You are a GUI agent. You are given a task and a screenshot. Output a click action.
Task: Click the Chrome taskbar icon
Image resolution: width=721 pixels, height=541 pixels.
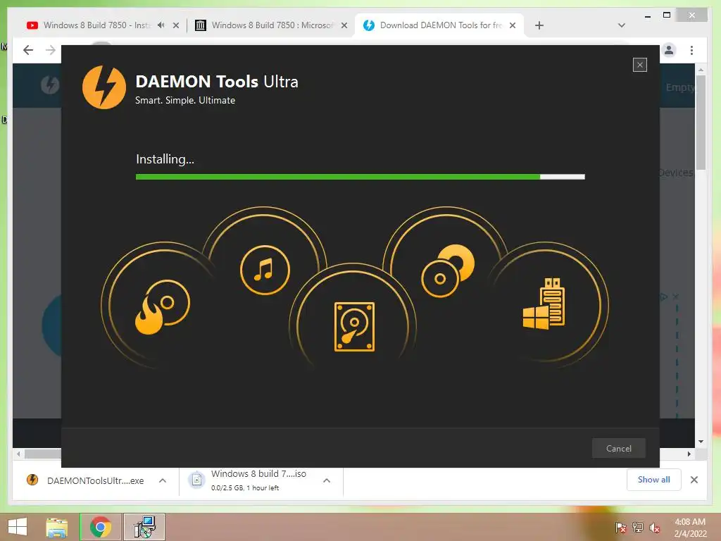(101, 527)
